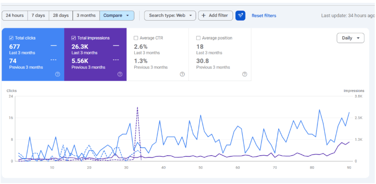
Task: Click the 74 previous clicks value
Action: [13, 61]
